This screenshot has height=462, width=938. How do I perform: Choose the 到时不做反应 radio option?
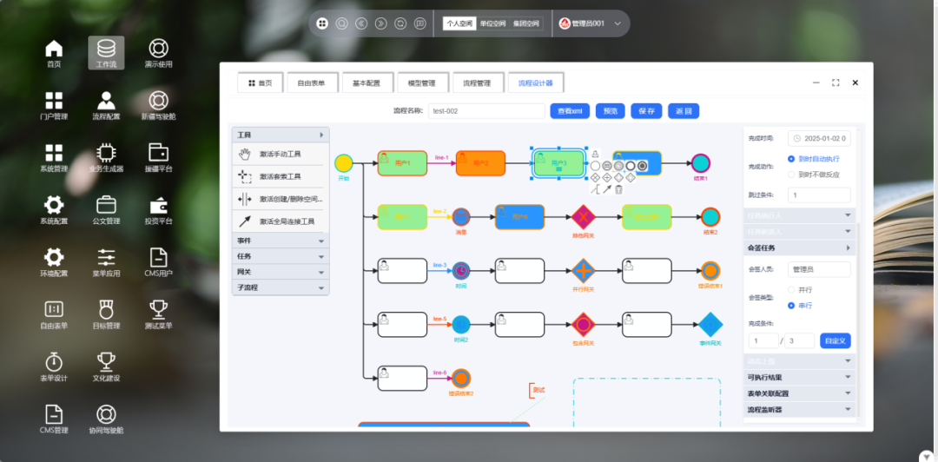(791, 175)
